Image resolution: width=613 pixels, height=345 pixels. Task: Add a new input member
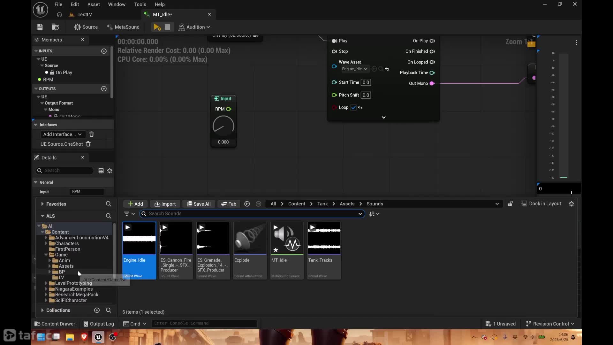[104, 51]
